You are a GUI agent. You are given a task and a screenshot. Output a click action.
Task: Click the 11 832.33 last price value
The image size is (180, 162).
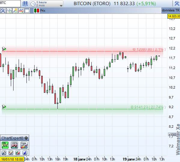pos(124,4)
